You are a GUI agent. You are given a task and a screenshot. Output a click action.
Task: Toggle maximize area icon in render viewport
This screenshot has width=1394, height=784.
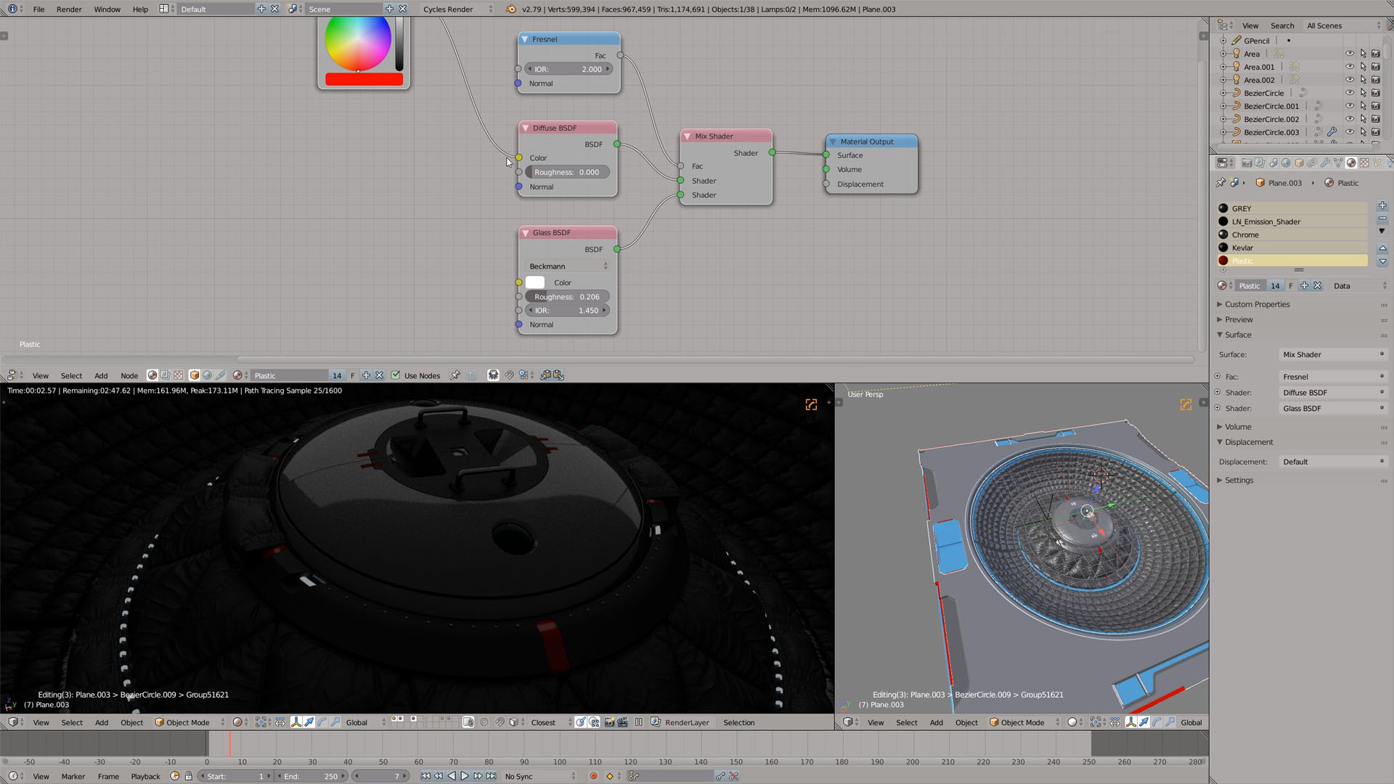click(x=811, y=404)
